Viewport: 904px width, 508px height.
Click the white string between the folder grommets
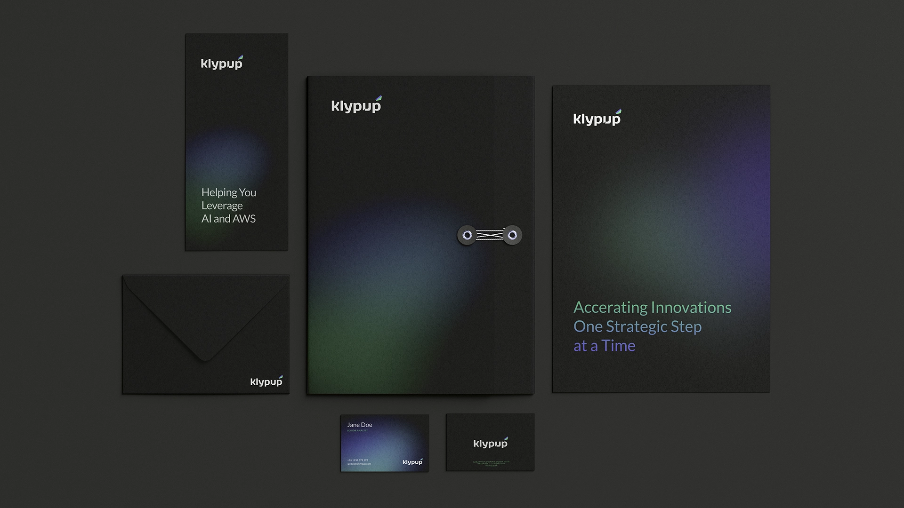pyautogui.click(x=490, y=235)
